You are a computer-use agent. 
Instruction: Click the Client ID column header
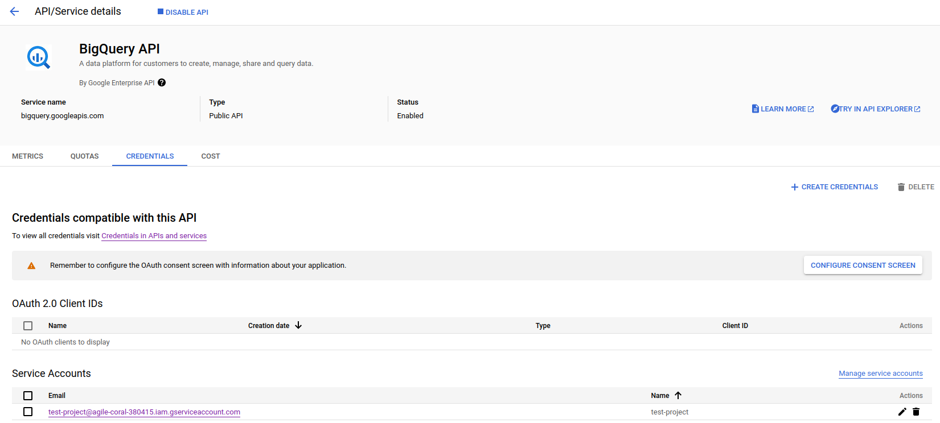(735, 326)
